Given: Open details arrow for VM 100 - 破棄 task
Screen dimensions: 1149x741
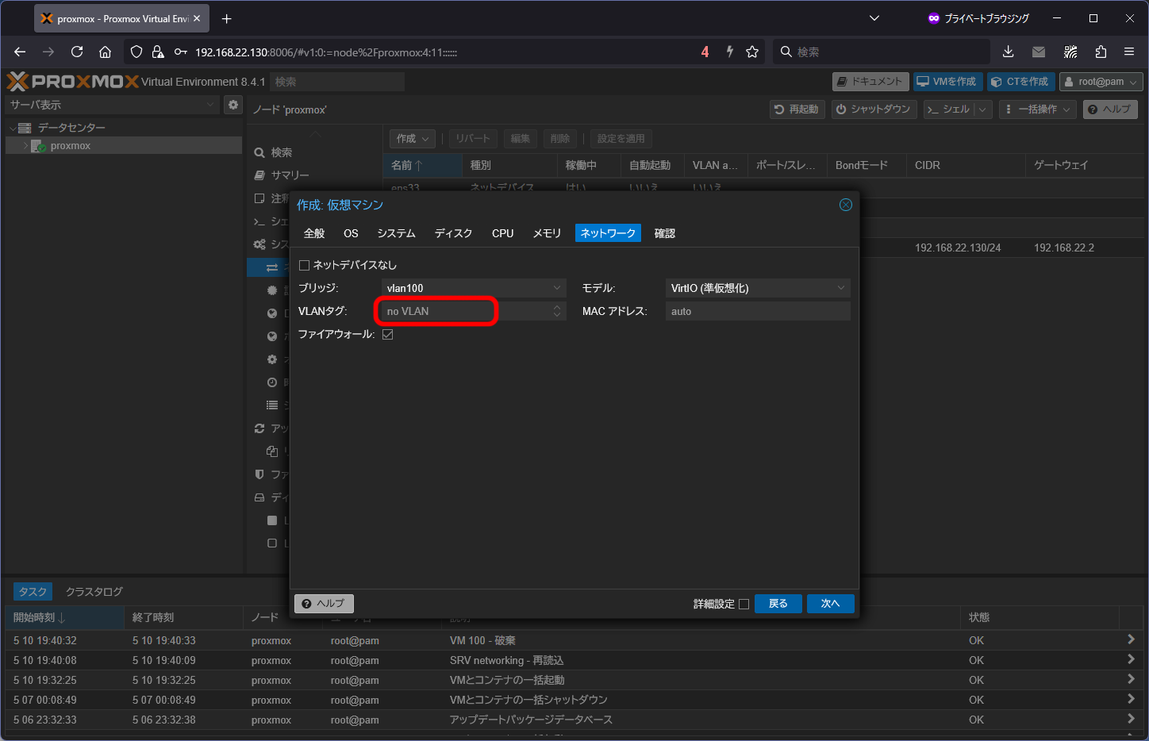Looking at the screenshot, I should tap(1131, 639).
